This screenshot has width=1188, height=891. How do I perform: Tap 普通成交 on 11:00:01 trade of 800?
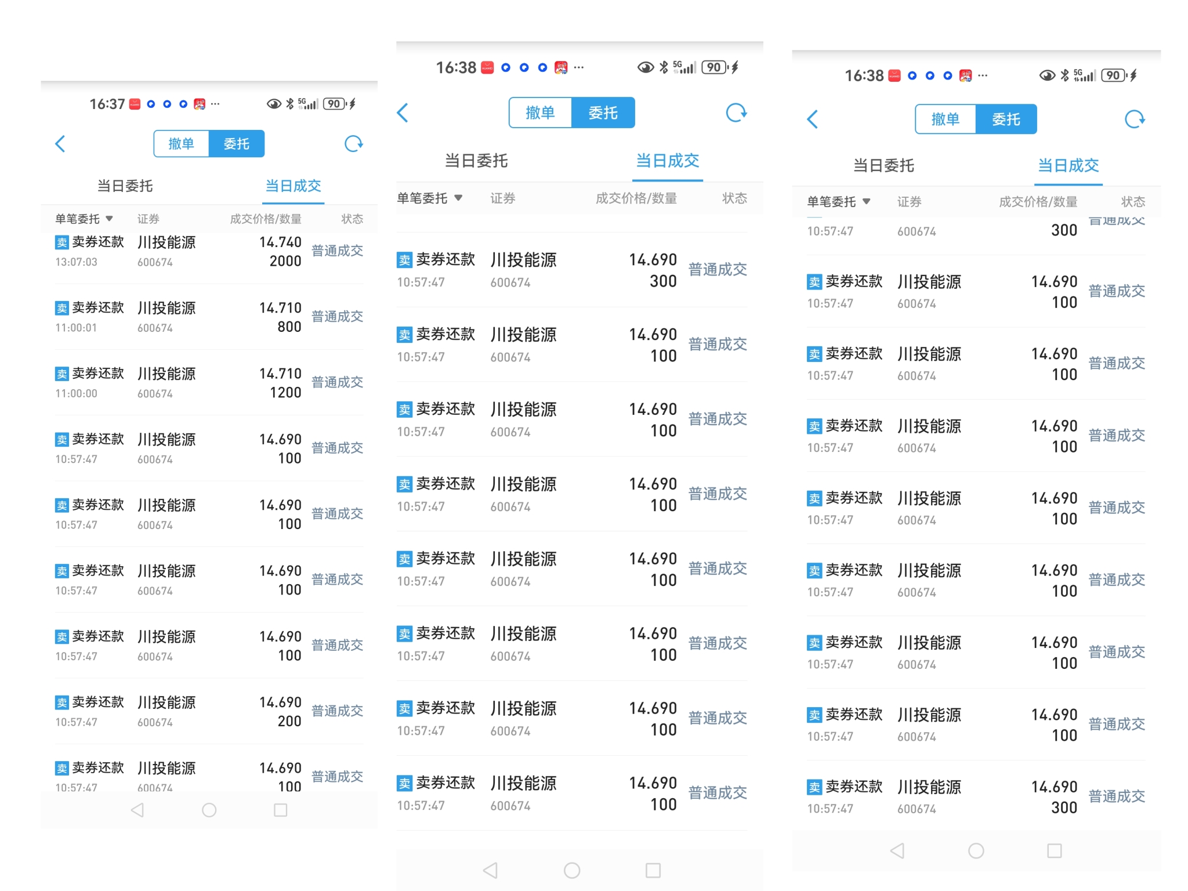point(337,317)
